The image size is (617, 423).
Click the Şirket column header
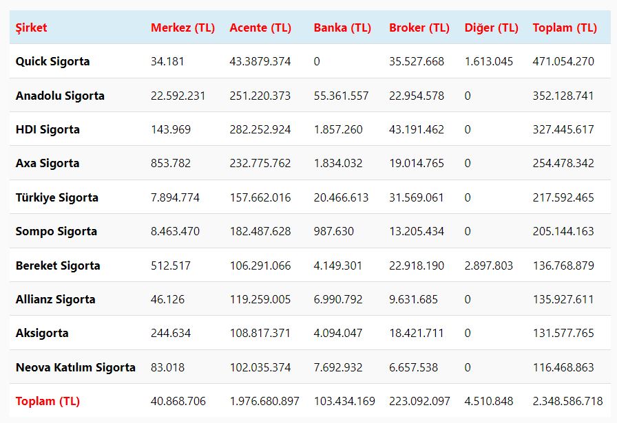click(x=32, y=28)
